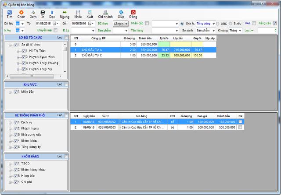
Task: Click the Chọn gear icon
Action: [21, 12]
